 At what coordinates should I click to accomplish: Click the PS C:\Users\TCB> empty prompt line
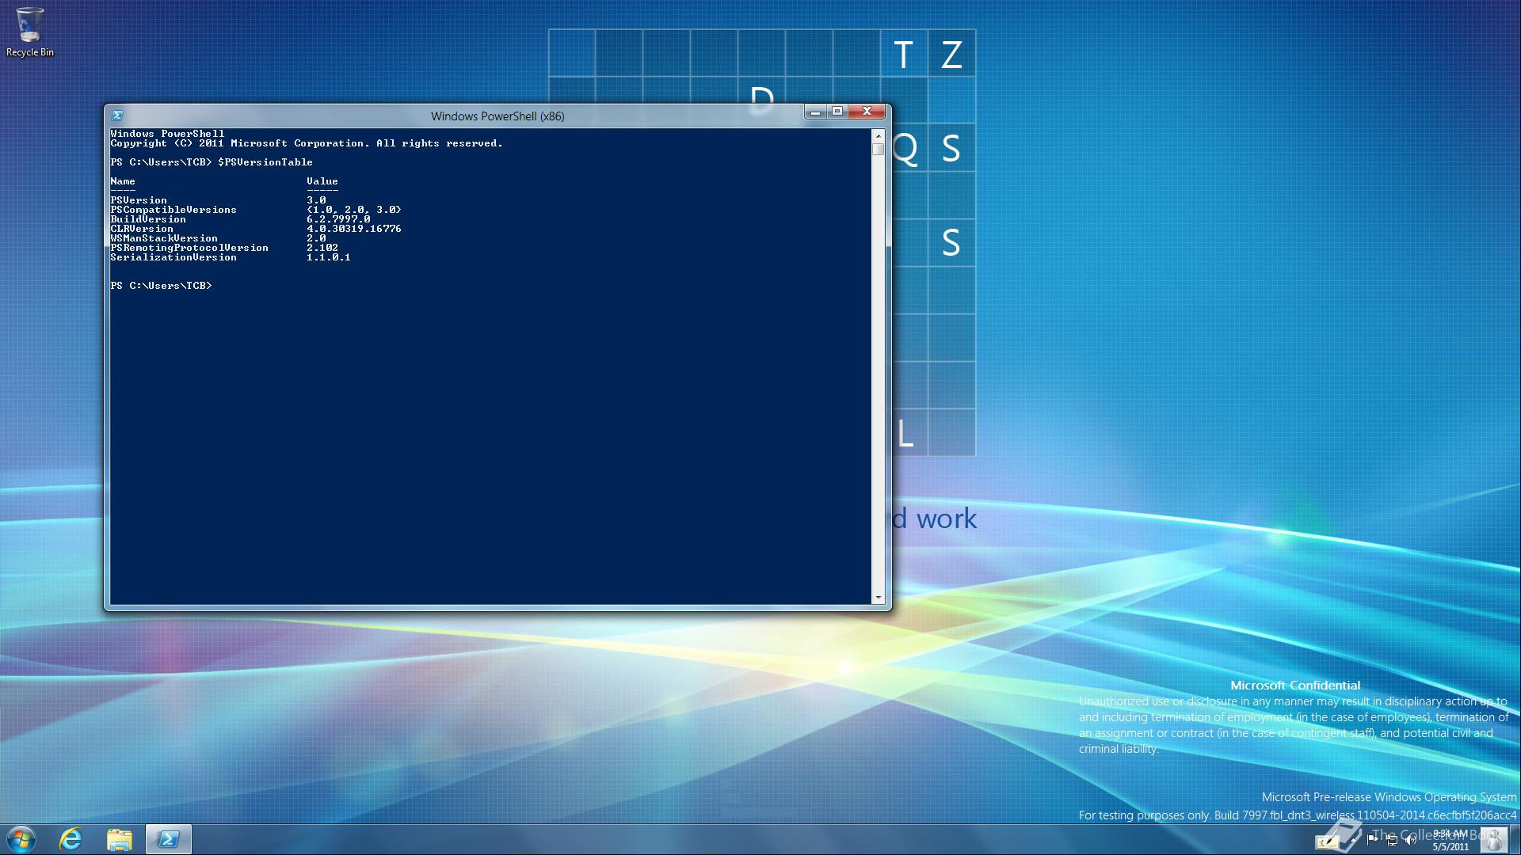click(162, 286)
